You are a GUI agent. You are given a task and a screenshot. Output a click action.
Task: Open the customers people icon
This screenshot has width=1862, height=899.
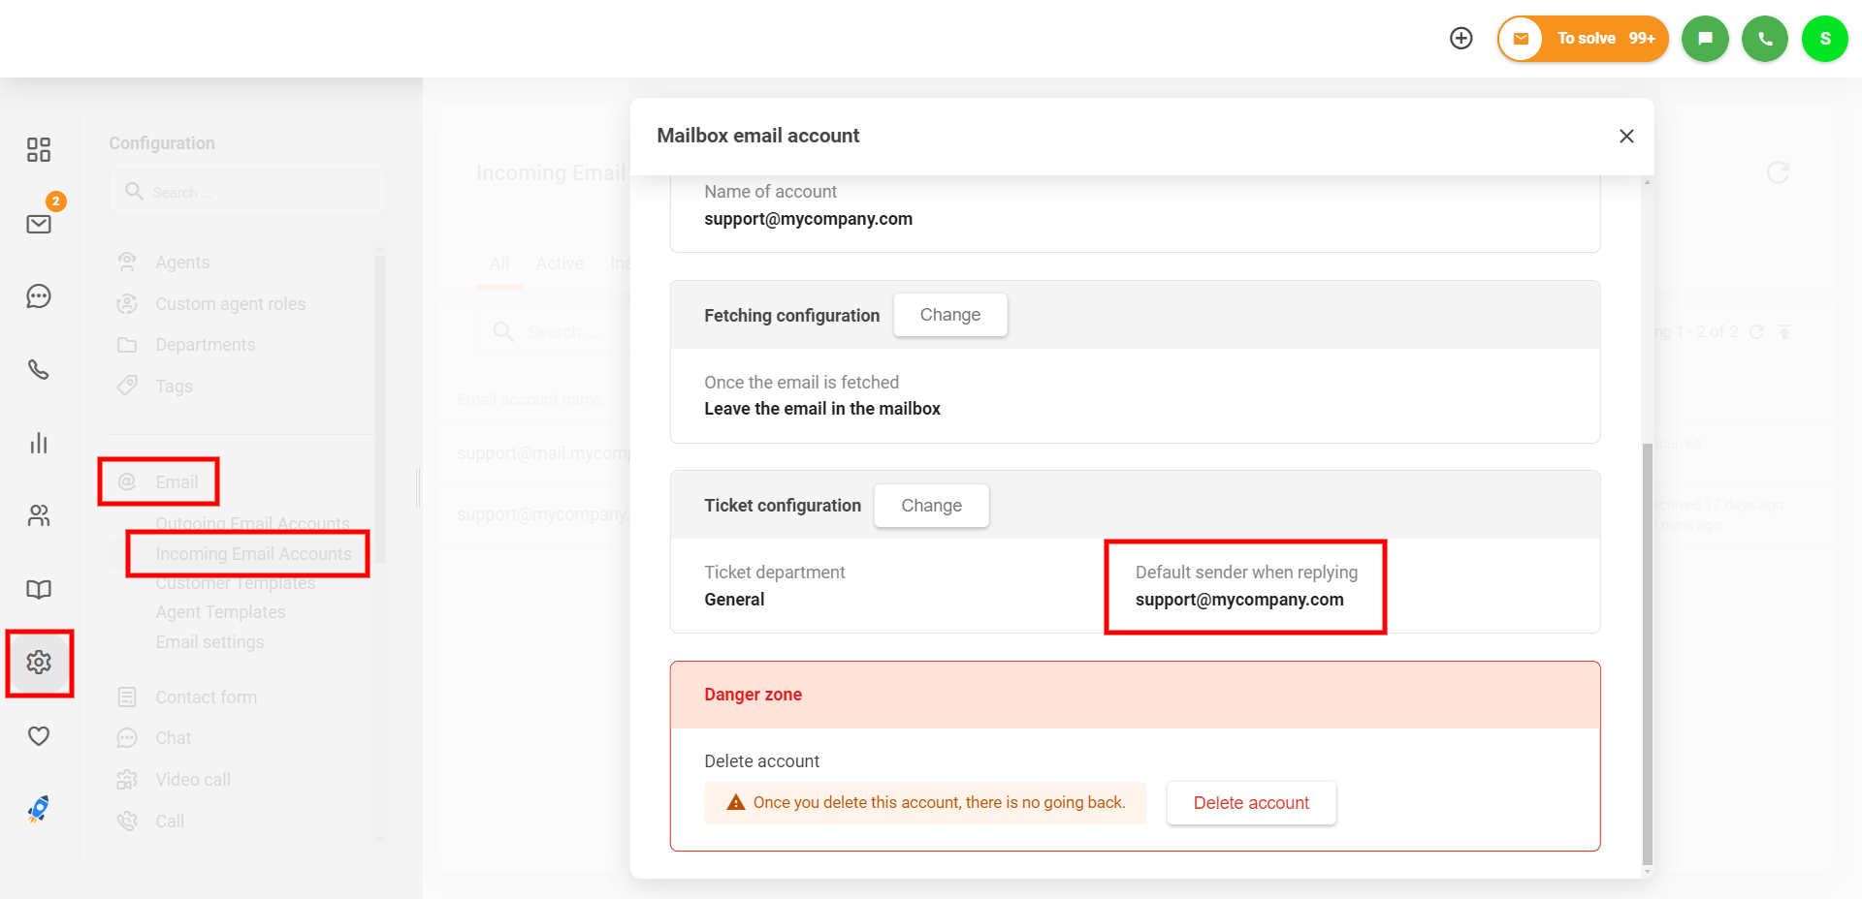coord(39,515)
